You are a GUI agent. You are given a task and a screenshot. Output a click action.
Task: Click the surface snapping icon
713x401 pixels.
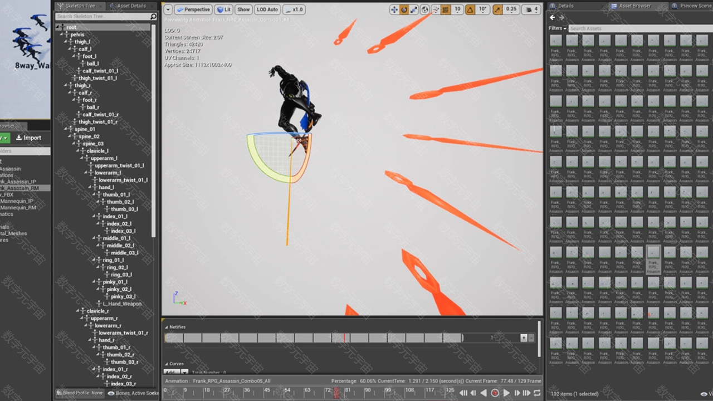(x=436, y=9)
